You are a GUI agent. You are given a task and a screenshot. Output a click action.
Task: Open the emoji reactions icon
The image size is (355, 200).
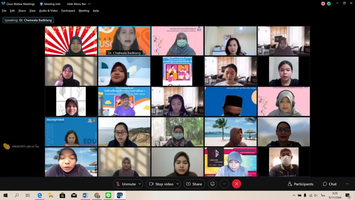(213, 184)
